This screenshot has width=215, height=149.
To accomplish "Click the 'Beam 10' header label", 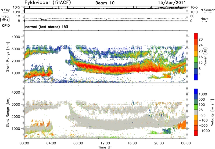I will coord(105,3).
